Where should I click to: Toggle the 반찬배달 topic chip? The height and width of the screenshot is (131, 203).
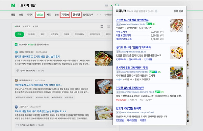click(x=54, y=34)
